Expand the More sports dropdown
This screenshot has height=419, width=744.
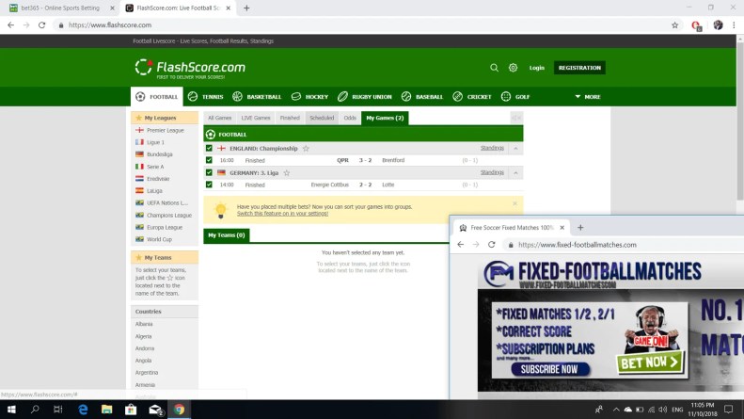coord(588,96)
